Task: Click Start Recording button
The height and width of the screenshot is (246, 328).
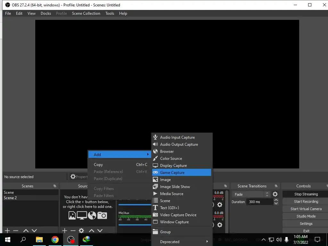Action: [306, 201]
